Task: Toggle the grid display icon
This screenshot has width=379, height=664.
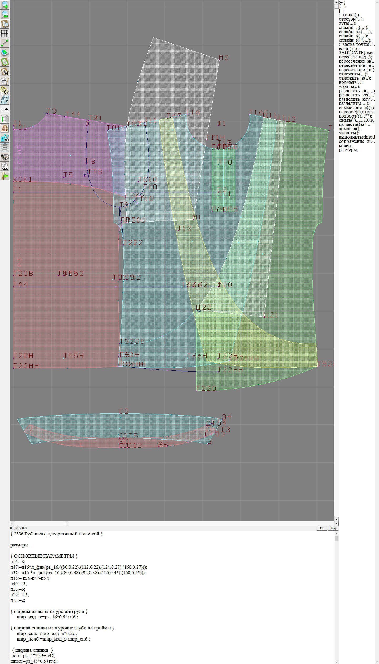Action: tap(5, 33)
